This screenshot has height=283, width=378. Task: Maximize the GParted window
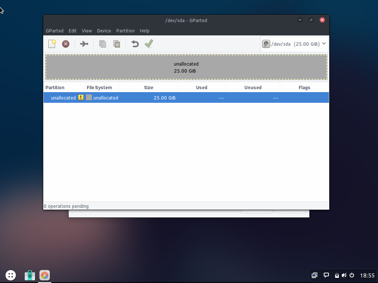[x=311, y=20]
